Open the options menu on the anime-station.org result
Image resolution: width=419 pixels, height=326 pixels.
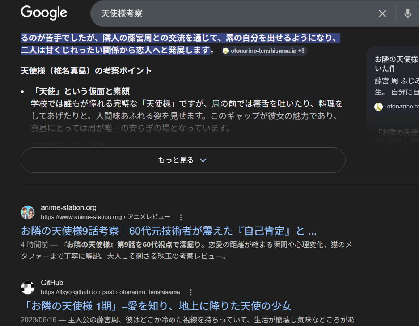click(x=181, y=217)
